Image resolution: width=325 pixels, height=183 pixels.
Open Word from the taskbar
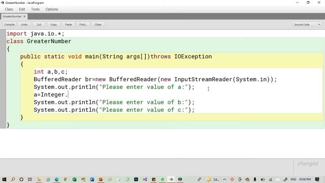click(92, 179)
